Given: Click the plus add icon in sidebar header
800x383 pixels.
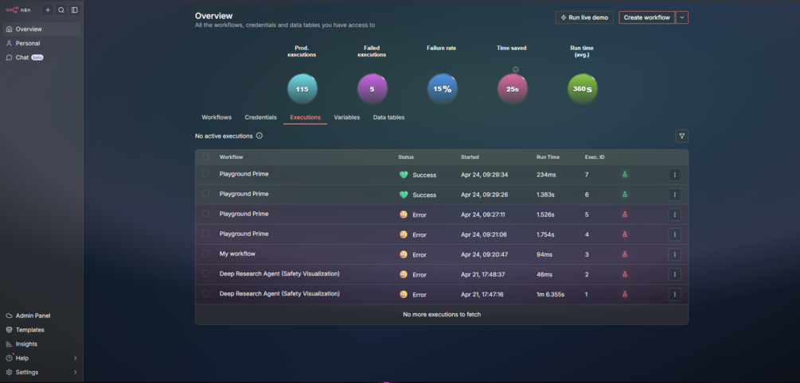Looking at the screenshot, I should [48, 10].
